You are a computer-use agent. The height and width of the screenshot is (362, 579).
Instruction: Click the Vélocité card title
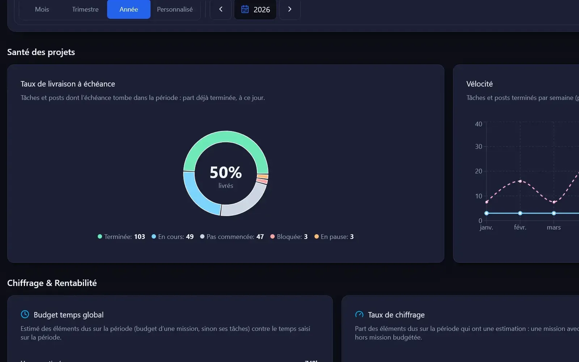pos(479,84)
